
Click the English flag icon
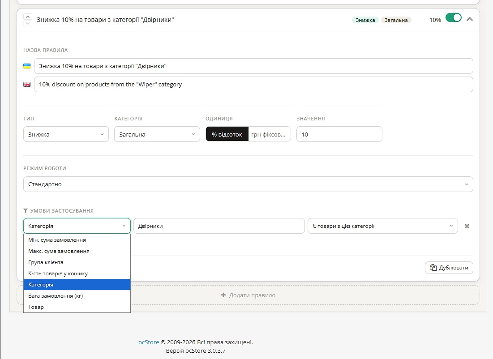pos(27,84)
